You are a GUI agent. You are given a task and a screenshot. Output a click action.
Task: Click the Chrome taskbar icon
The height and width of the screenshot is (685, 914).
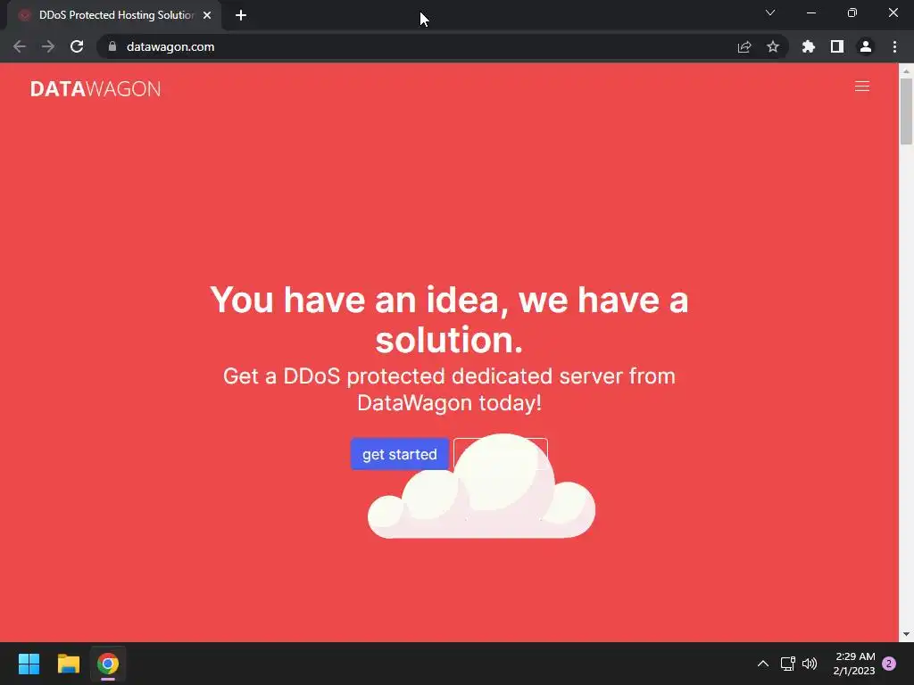(x=108, y=664)
